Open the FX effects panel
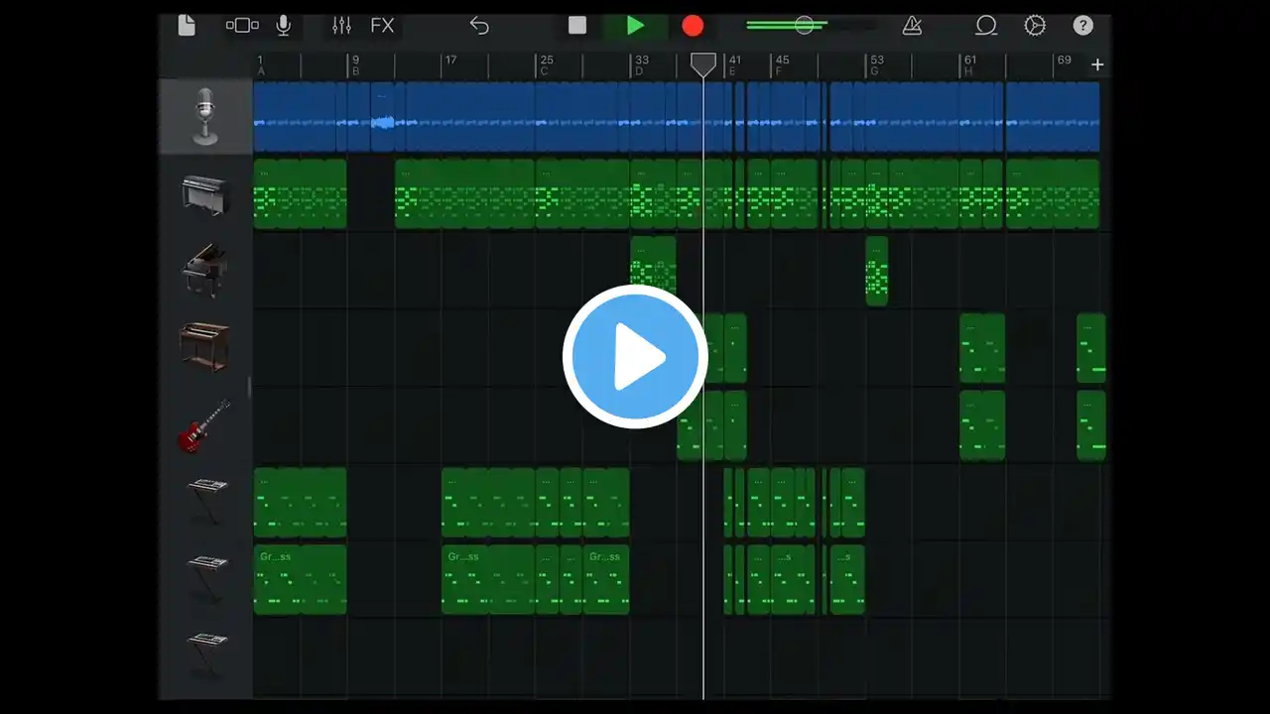The height and width of the screenshot is (714, 1270). coord(382,26)
